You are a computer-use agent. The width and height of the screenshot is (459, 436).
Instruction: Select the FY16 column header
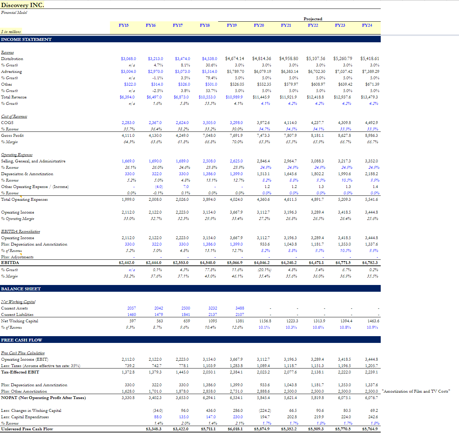[151, 25]
